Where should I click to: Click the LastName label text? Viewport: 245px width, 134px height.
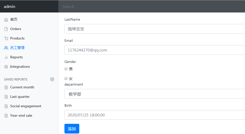(72, 19)
